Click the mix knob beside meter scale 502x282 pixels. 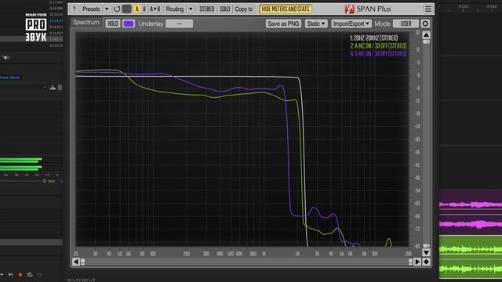point(45,181)
